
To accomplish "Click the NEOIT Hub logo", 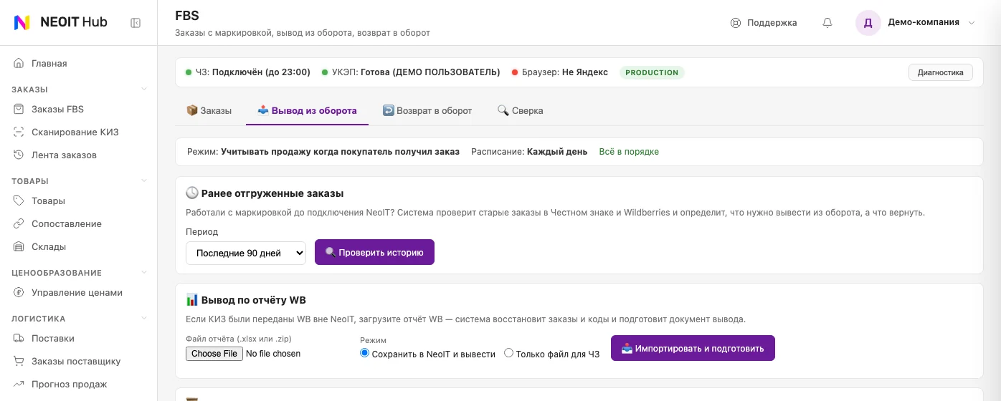I will coord(60,22).
